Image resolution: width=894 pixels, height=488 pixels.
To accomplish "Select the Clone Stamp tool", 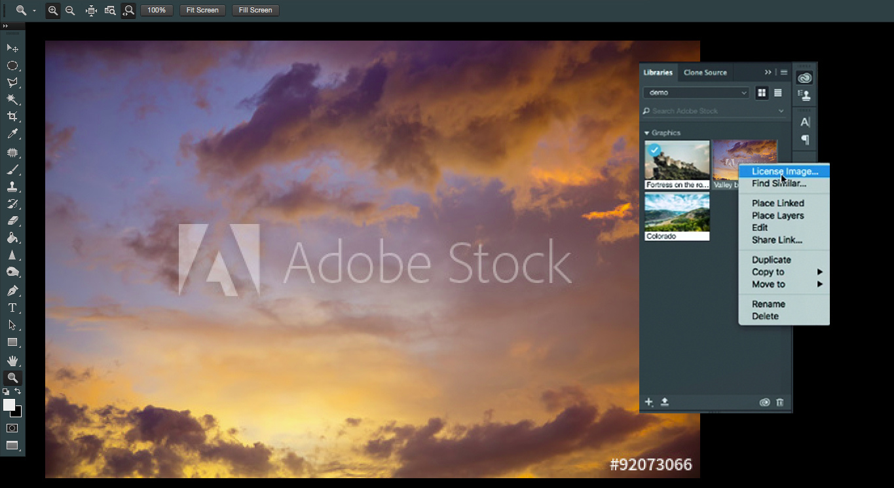I will click(x=12, y=187).
